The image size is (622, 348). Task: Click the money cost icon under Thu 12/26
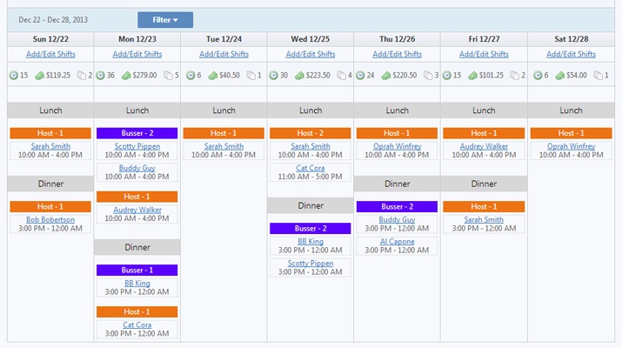click(x=386, y=76)
